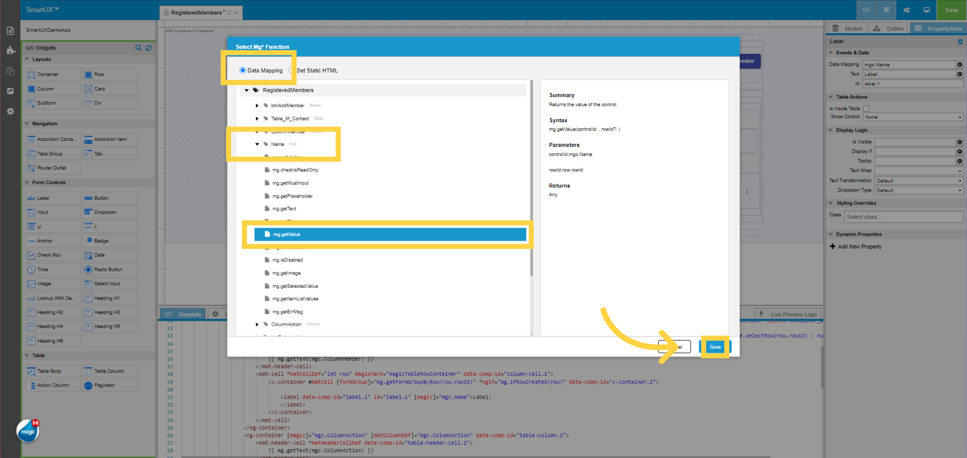Click the copy-pages icon in left sidebar
The height and width of the screenshot is (458, 967).
tap(10, 71)
